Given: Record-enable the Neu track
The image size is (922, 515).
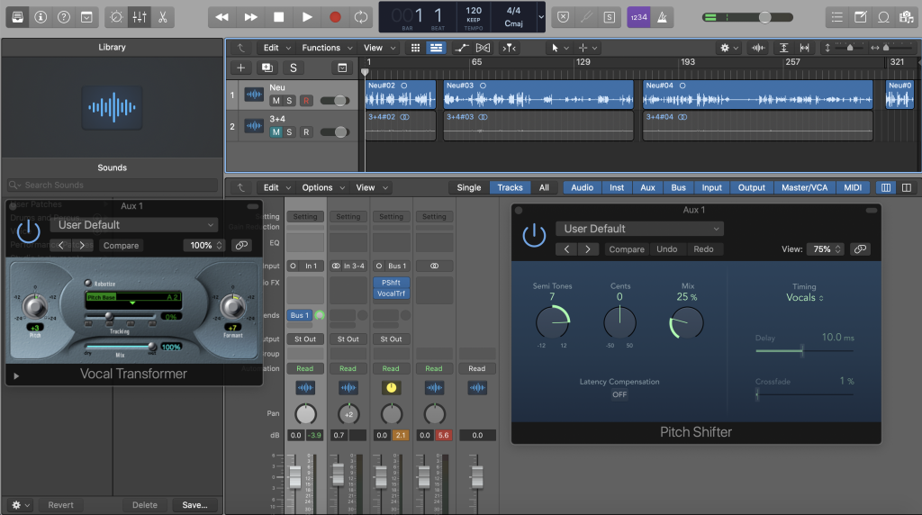Looking at the screenshot, I should (x=306, y=101).
